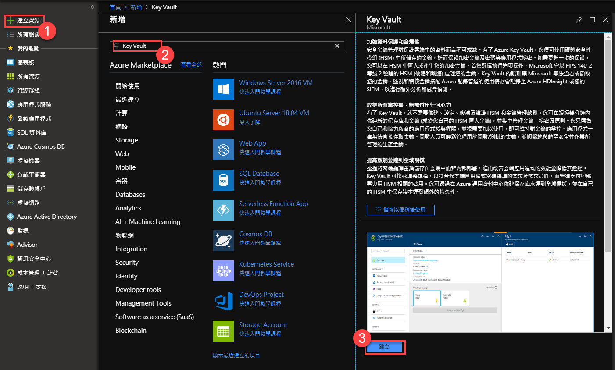Open the Key Vault preview screenshot thumbnail
The image size is (615, 370).
480,282
